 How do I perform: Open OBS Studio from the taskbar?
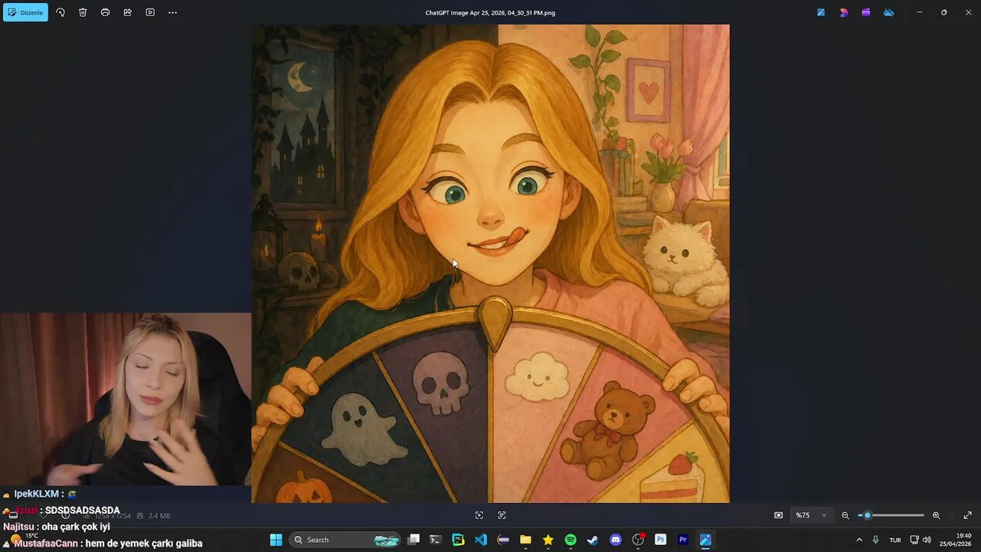(638, 540)
